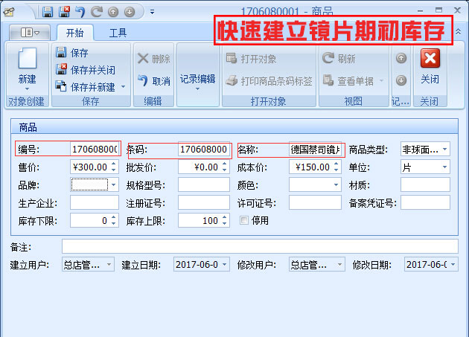This screenshot has height=337, width=469.
Task: Click the next record down arrow icon
Action: click(x=401, y=80)
